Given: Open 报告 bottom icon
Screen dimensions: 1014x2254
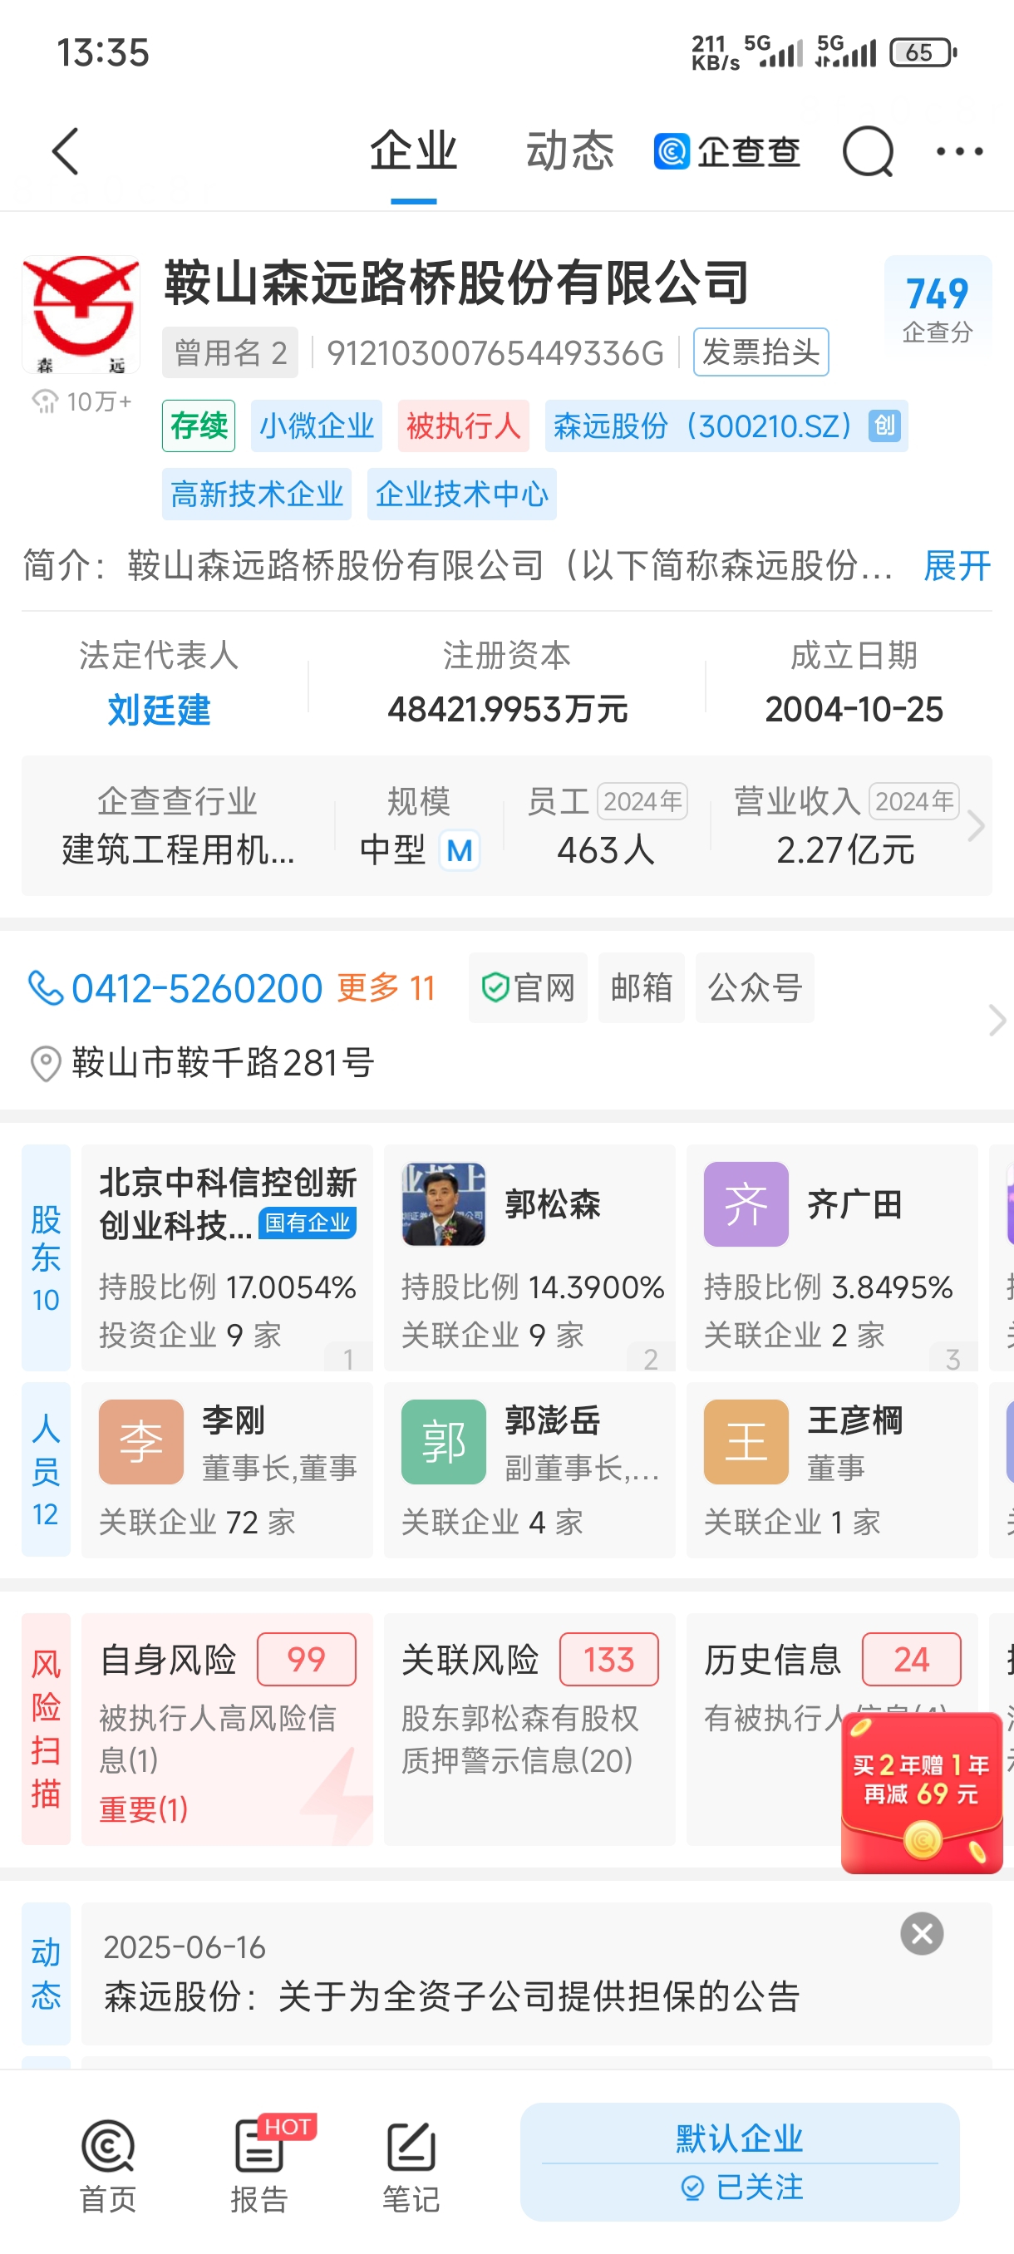Looking at the screenshot, I should point(260,2164).
